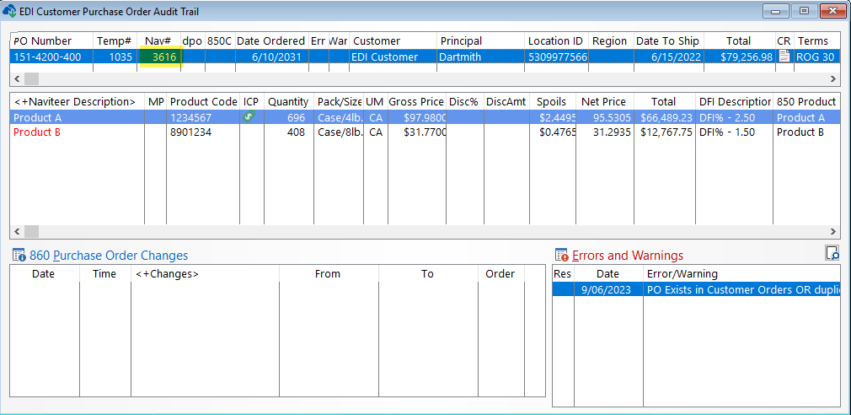Image resolution: width=851 pixels, height=415 pixels.
Task: Click the DFI Description column header
Action: [736, 101]
